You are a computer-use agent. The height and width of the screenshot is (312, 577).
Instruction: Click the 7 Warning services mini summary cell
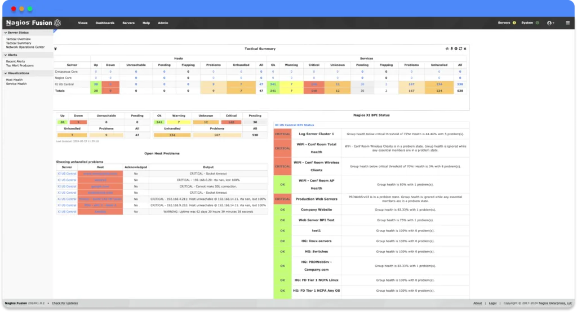pyautogui.click(x=179, y=122)
